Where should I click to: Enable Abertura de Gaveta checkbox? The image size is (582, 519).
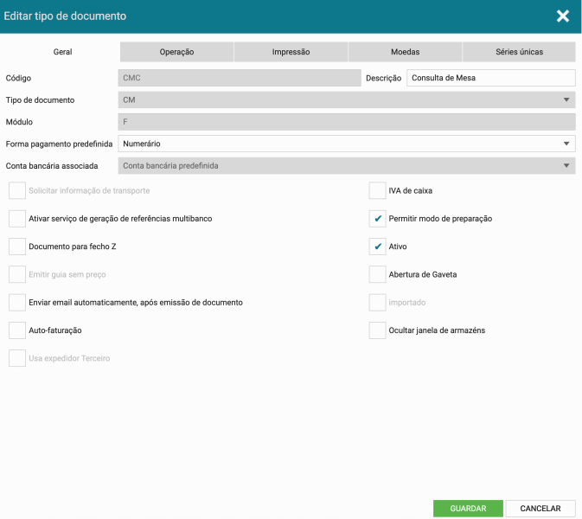click(x=377, y=274)
